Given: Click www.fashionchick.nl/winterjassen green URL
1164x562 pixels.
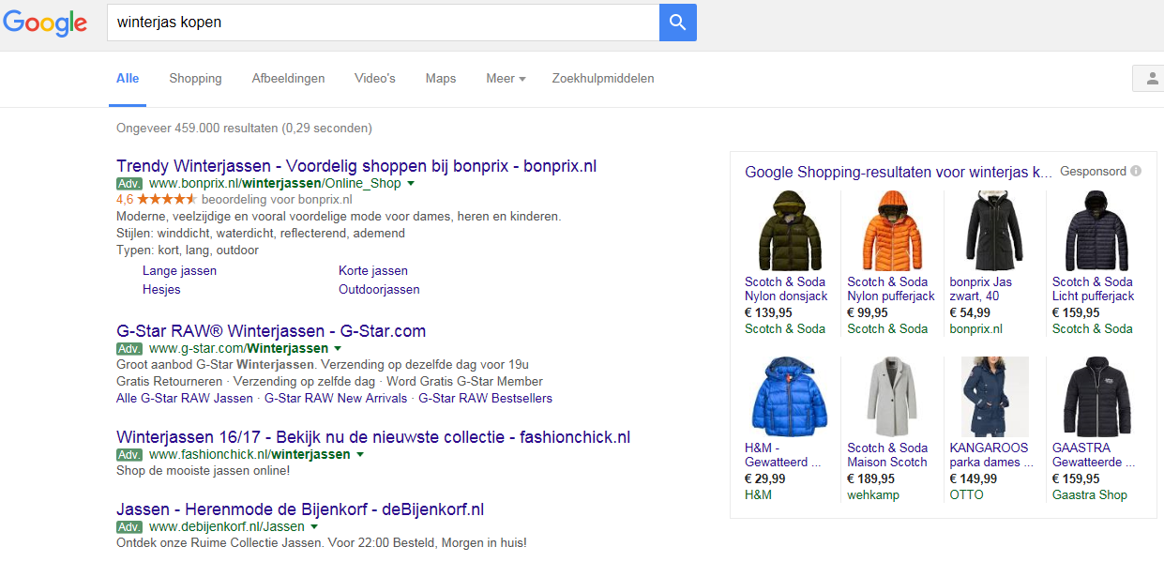Looking at the screenshot, I should pos(249,455).
